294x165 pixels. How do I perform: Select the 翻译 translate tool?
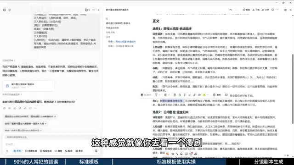[x=69, y=151]
